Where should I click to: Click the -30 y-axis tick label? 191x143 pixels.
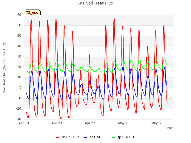coord(19,119)
